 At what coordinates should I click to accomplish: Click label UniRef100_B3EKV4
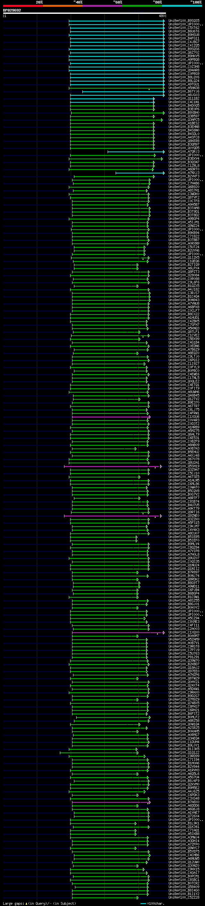tap(184, 159)
